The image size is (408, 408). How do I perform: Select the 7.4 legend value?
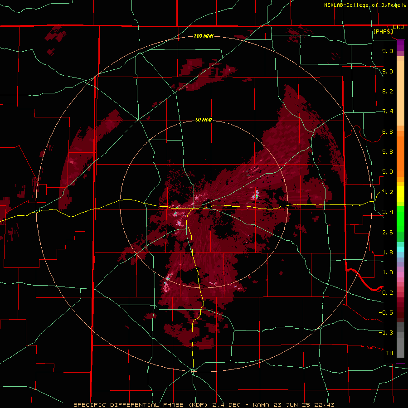pyautogui.click(x=388, y=112)
